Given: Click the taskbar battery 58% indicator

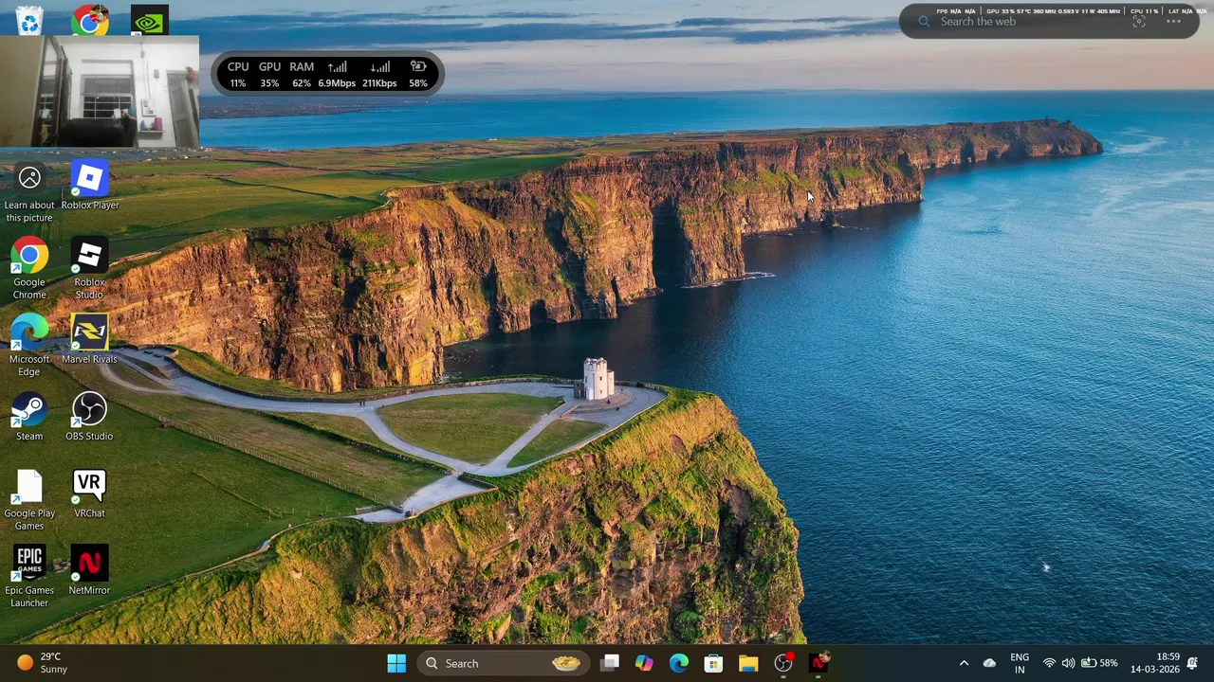Looking at the screenshot, I should [x=1099, y=663].
